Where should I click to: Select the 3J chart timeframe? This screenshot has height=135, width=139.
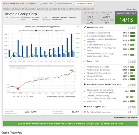click(24, 97)
